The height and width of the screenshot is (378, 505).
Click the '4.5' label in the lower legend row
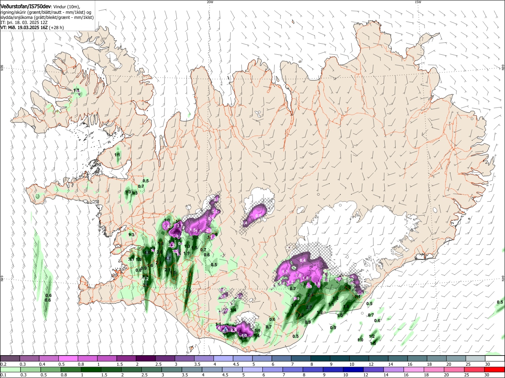point(225,375)
